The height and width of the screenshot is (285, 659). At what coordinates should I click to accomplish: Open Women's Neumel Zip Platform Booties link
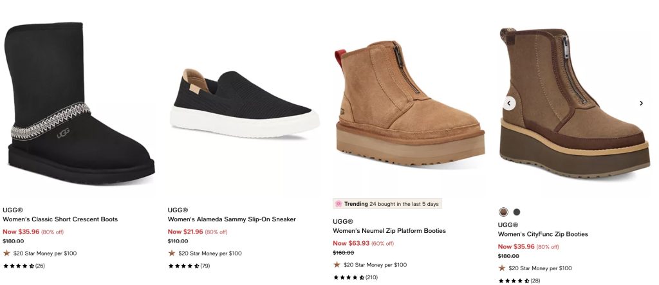(389, 231)
